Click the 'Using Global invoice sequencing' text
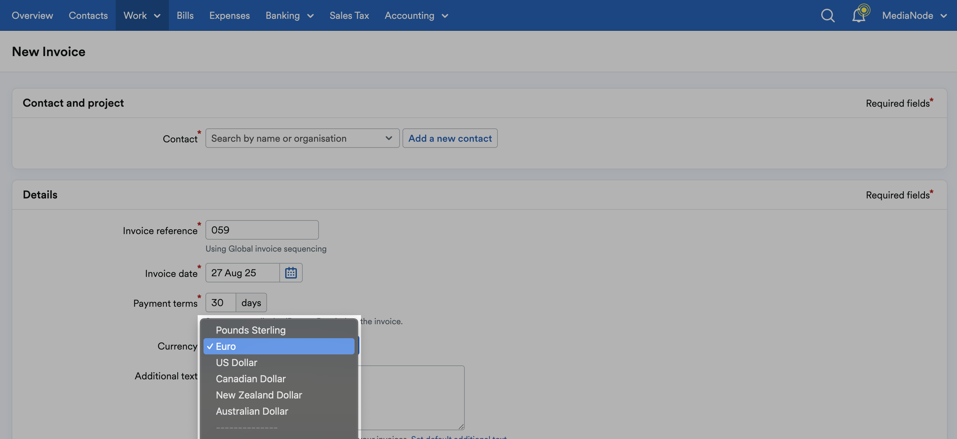The width and height of the screenshot is (957, 439). (x=266, y=249)
